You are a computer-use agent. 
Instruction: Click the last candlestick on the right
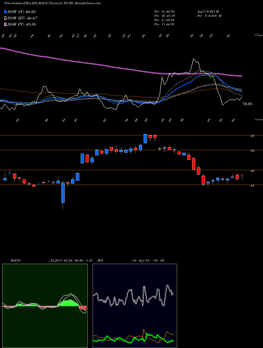point(242,177)
